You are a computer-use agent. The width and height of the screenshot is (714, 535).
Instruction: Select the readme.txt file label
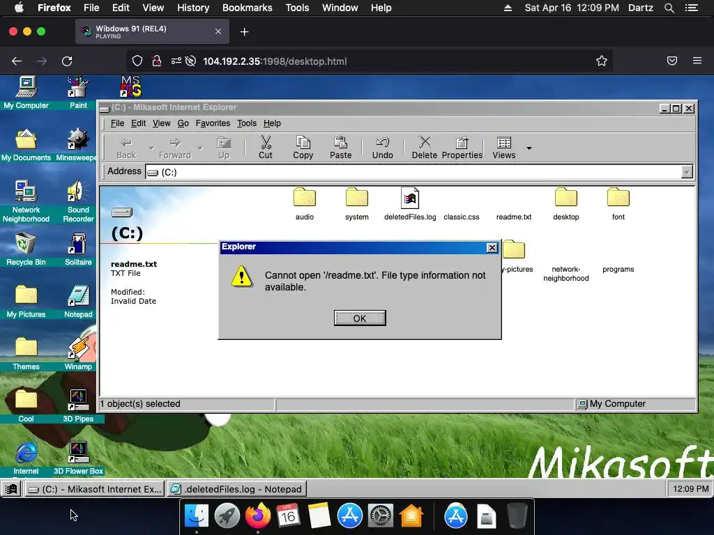[514, 217]
